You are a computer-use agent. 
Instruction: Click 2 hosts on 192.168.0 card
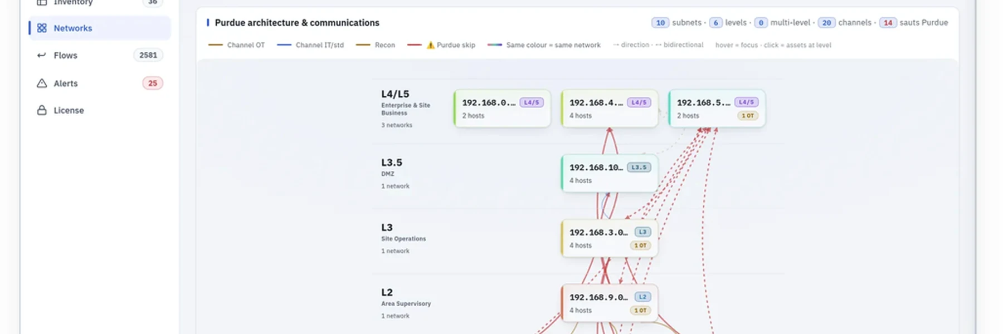coord(473,116)
